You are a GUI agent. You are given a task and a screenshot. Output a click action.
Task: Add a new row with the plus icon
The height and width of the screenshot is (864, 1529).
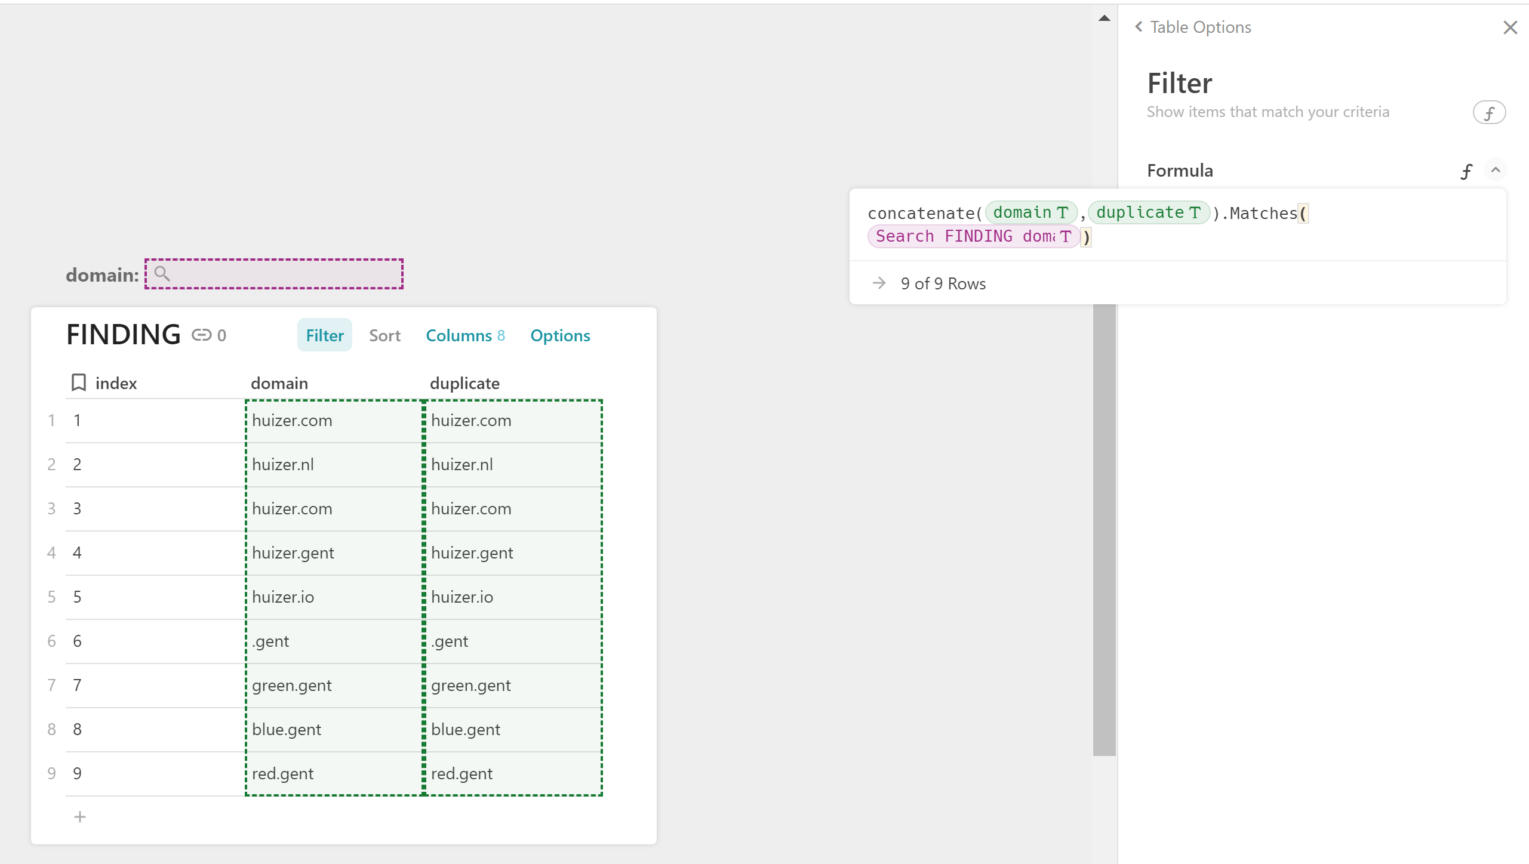click(x=80, y=817)
